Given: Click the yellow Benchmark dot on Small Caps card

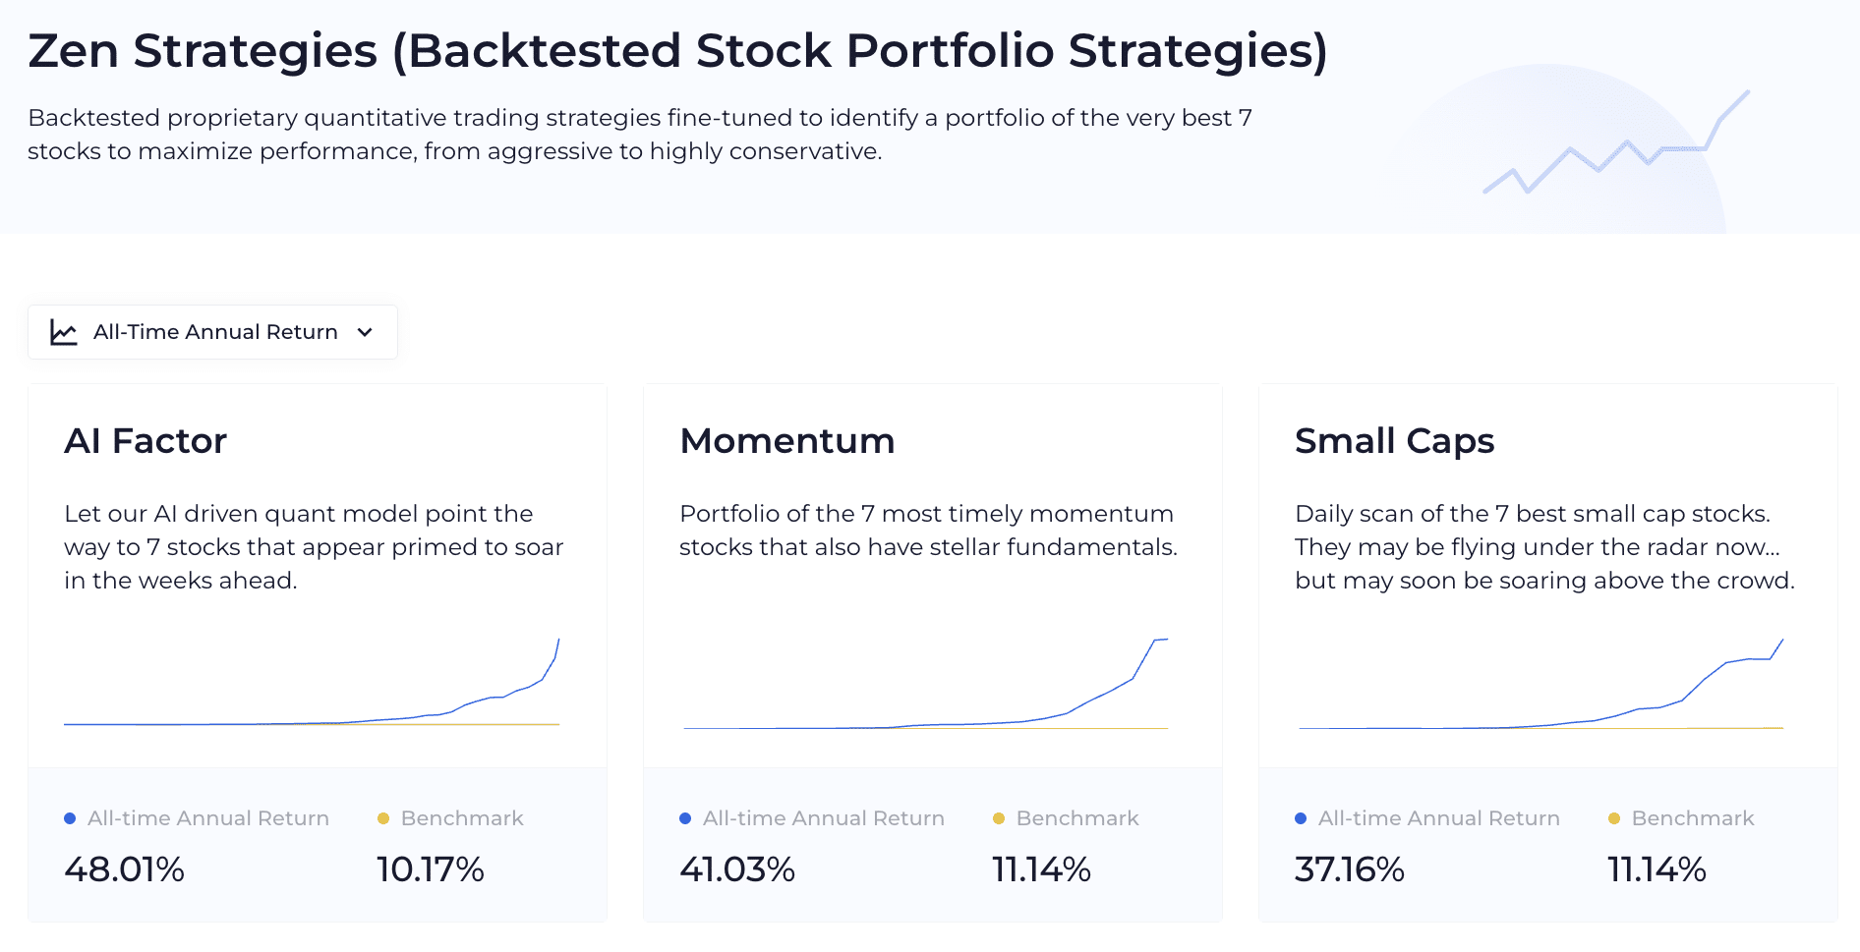Looking at the screenshot, I should point(1613,817).
